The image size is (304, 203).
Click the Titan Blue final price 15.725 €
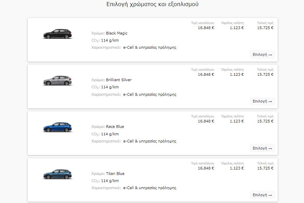click(265, 168)
